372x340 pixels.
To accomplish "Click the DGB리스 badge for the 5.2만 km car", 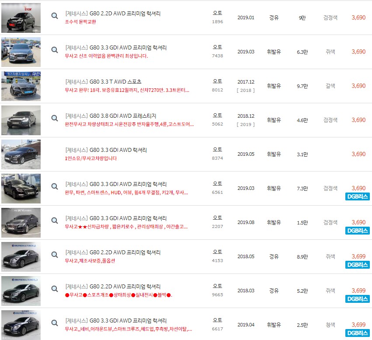I will [357, 299].
